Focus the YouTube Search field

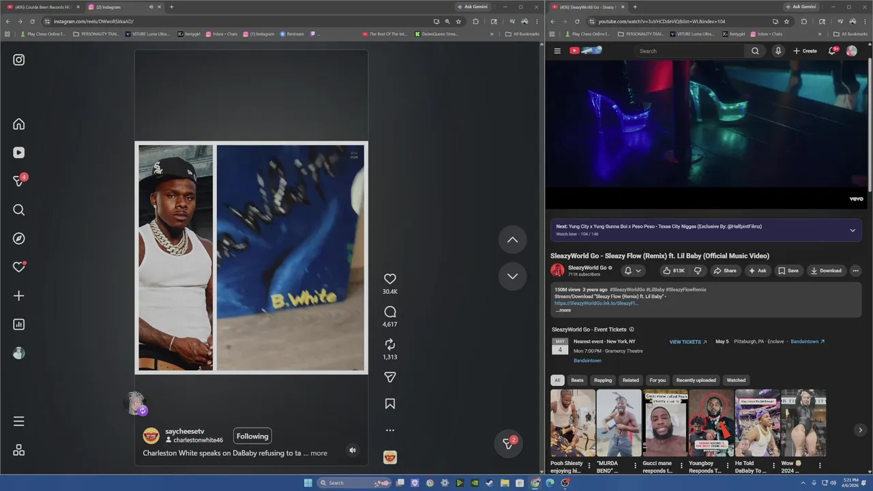tap(689, 51)
